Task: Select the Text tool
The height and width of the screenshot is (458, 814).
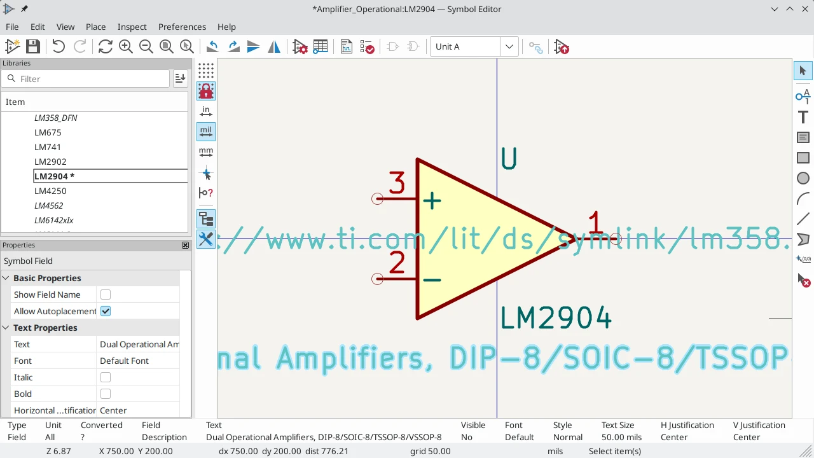Action: tap(803, 117)
